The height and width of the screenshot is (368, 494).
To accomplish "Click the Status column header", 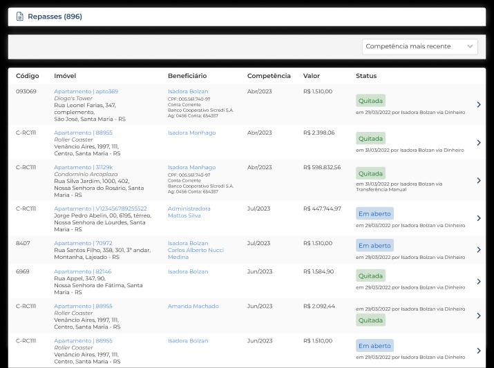I will coord(366,76).
